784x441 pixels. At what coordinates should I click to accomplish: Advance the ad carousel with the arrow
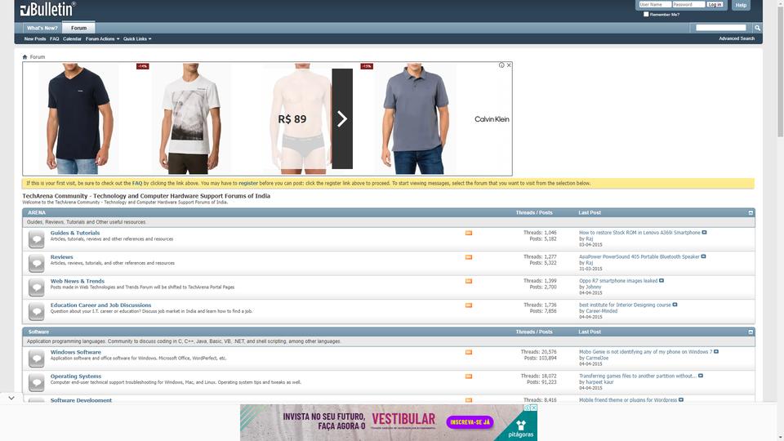click(342, 119)
